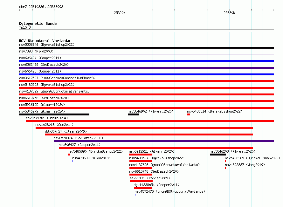
Task: Open nsv6562499 (Sedlazeck2020) label
Action: click(x=44, y=65)
